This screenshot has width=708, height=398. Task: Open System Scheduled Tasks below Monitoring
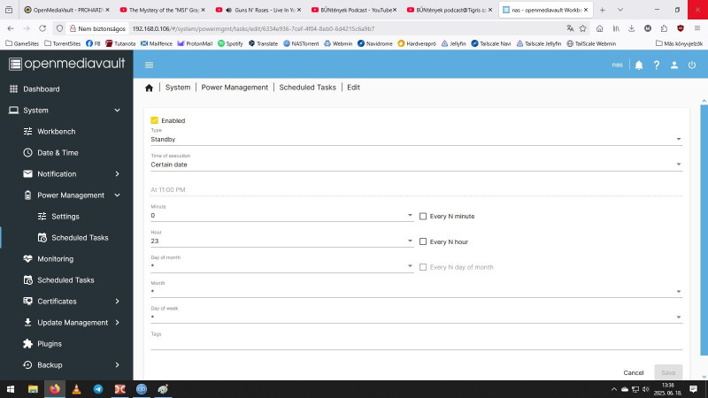[66, 279]
